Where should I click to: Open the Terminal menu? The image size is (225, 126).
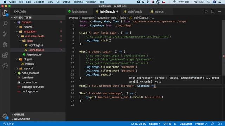click(x=78, y=2)
